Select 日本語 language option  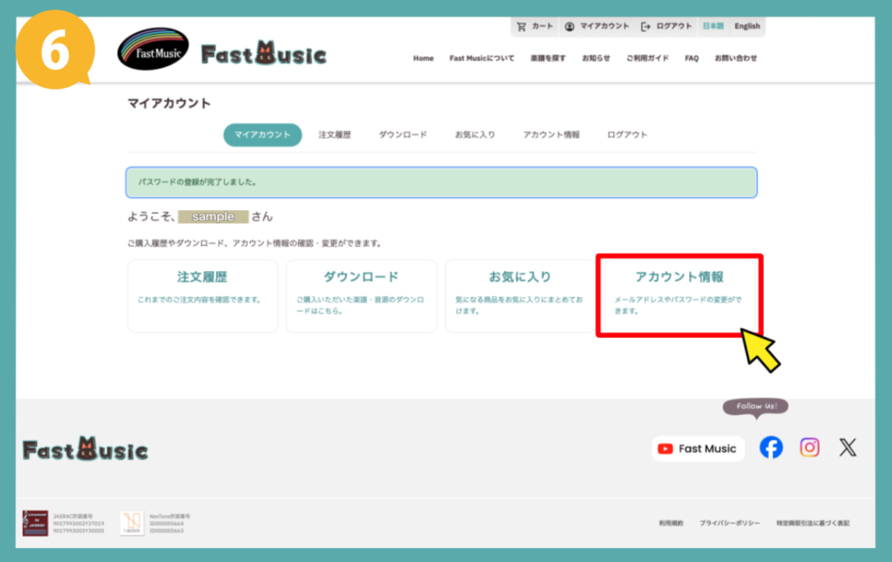click(712, 26)
